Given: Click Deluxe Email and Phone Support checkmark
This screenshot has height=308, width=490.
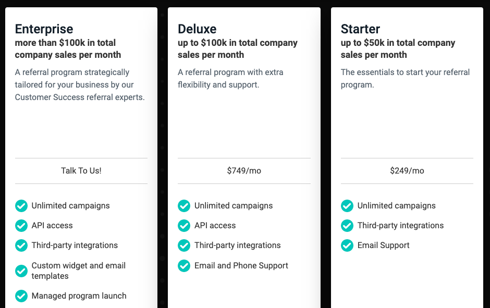Looking at the screenshot, I should pos(184,266).
